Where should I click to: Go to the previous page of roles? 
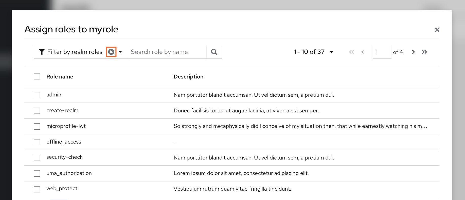[363, 52]
